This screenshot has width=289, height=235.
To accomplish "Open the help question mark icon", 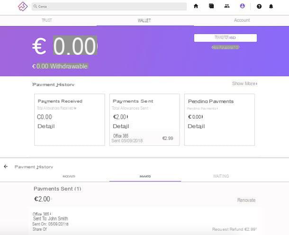I will pos(259,7).
